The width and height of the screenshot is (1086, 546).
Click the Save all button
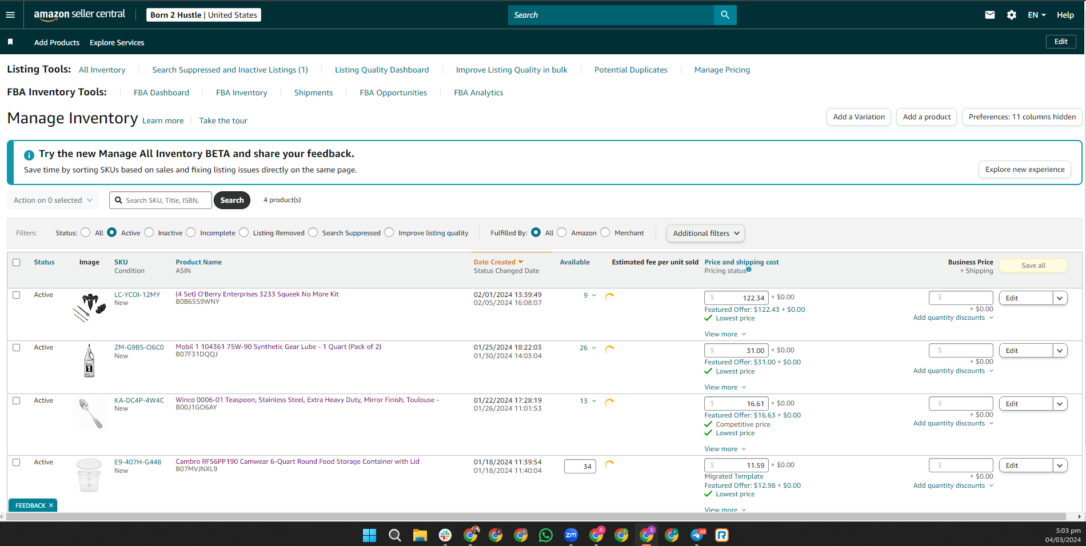1033,266
